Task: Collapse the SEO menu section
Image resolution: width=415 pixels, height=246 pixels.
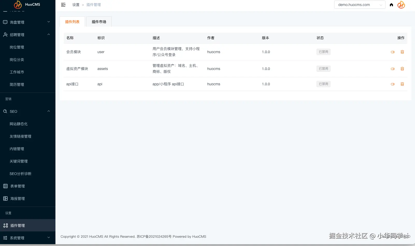Action: pyautogui.click(x=28, y=111)
